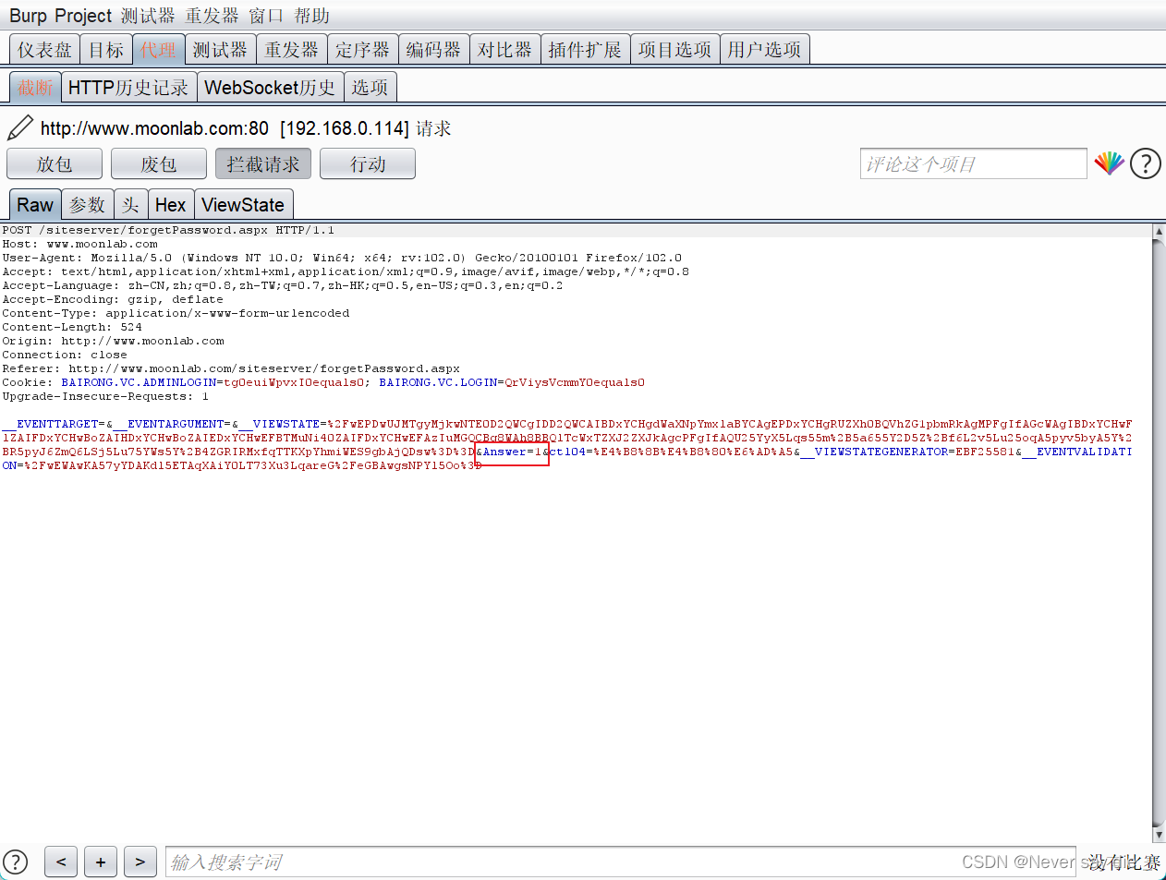Screen dimensions: 1166x880
Task: Open the proxy 选项 sub-tab
Action: pos(370,88)
